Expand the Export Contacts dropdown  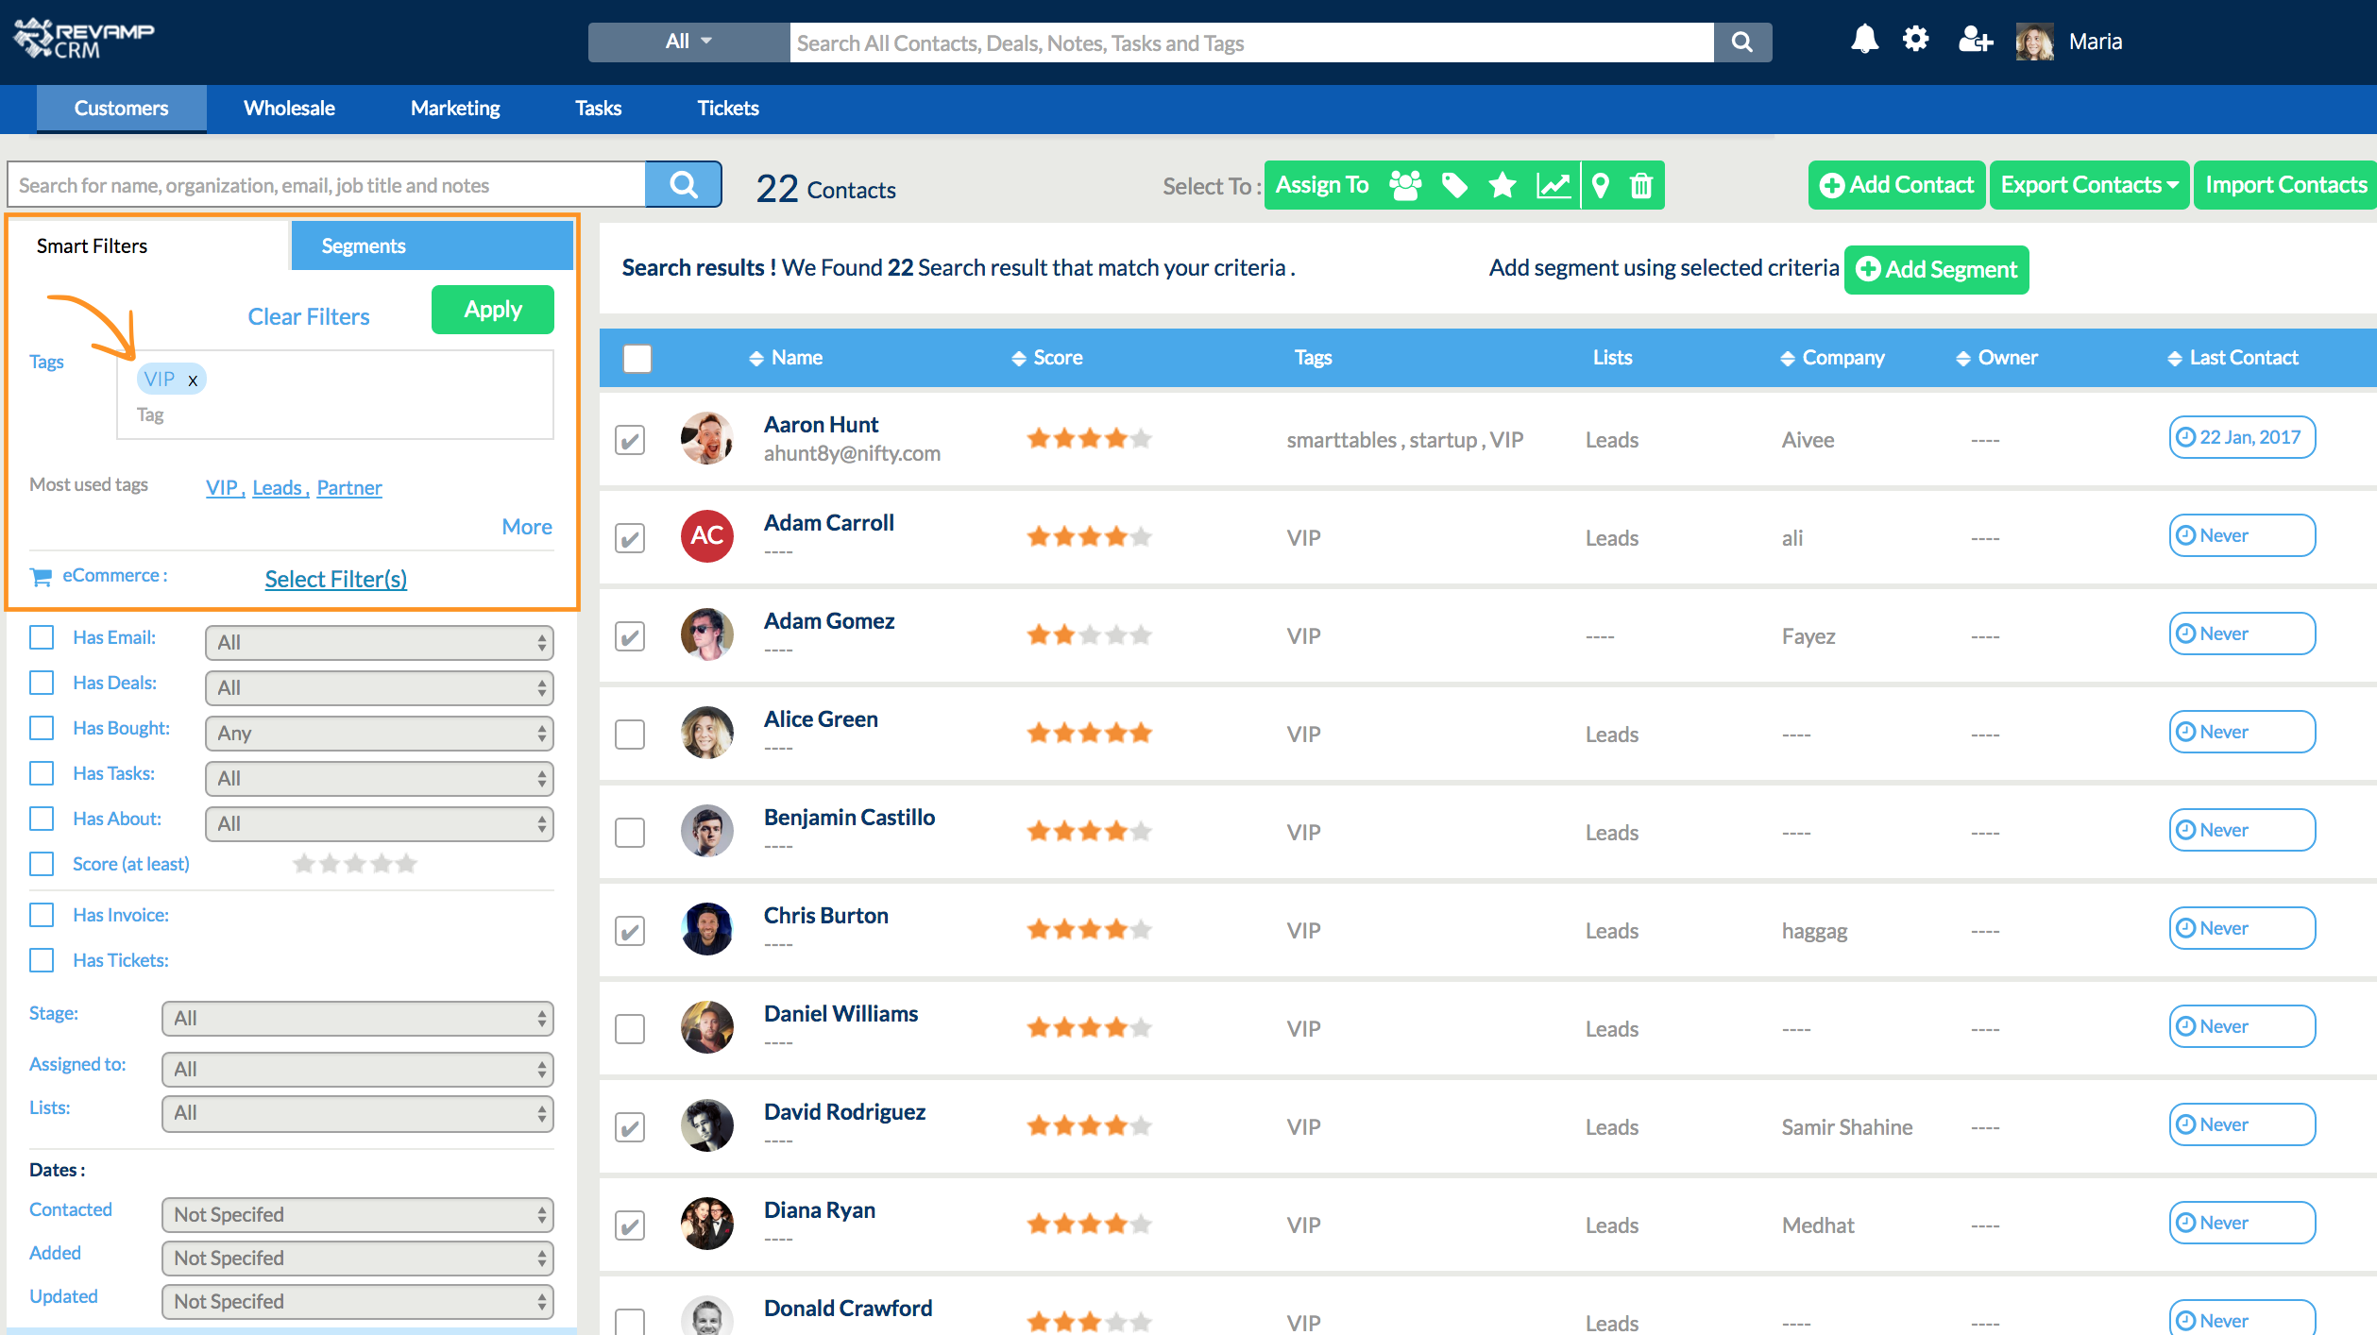[2089, 185]
